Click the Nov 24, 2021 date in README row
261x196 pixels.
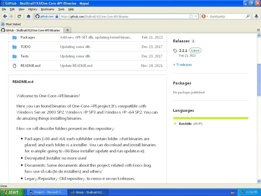point(152,66)
